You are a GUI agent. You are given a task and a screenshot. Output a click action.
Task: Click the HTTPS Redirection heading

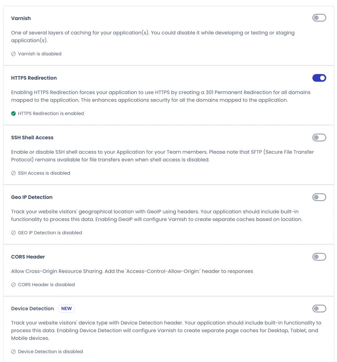[34, 78]
